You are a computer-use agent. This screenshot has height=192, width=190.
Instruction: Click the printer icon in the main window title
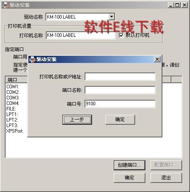[x=6, y=5]
